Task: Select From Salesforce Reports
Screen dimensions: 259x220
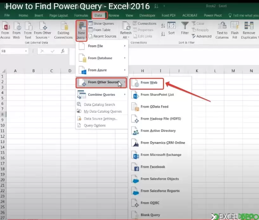Action: point(160,191)
